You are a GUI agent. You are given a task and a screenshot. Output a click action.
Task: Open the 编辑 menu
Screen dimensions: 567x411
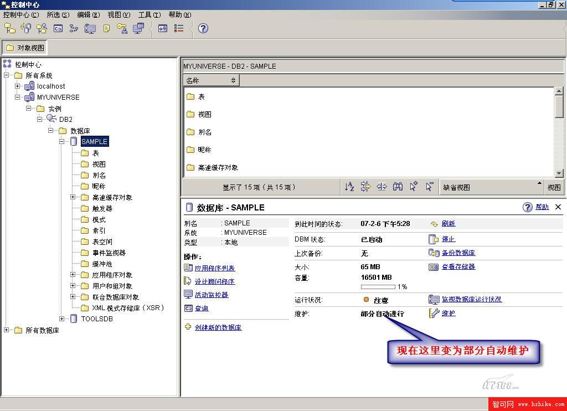click(88, 15)
